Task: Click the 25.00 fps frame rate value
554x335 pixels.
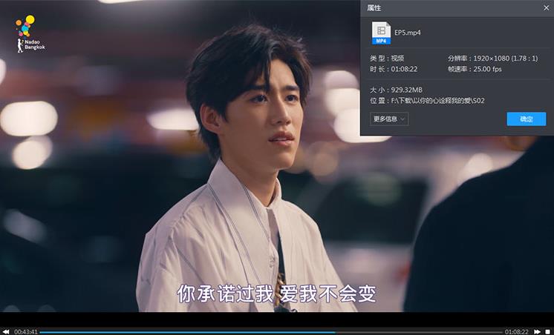Action: point(488,69)
